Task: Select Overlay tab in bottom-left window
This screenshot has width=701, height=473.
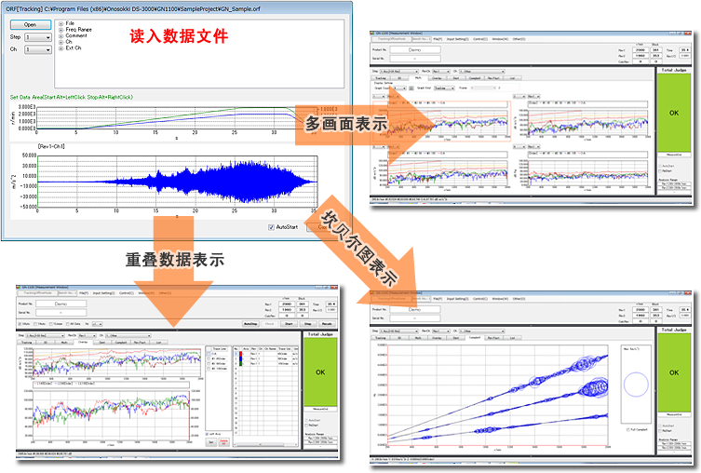Action: tap(82, 342)
